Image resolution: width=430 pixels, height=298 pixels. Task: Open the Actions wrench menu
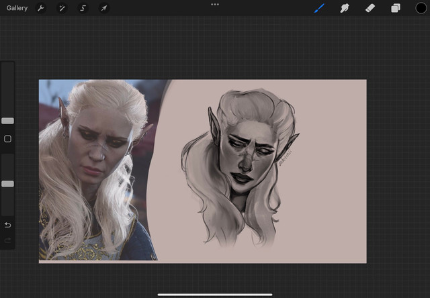pyautogui.click(x=41, y=8)
